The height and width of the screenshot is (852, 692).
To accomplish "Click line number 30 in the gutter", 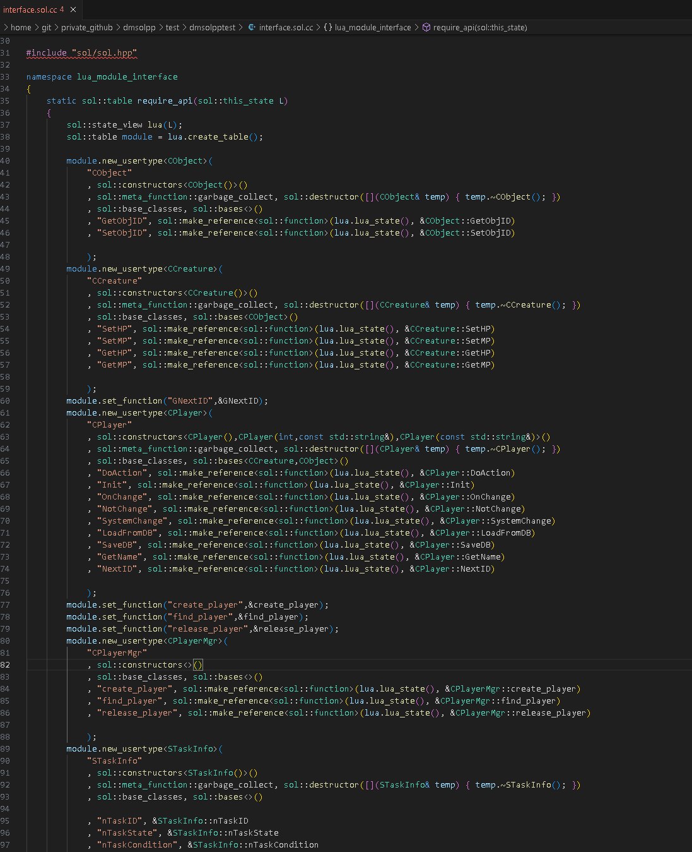I will [6, 40].
